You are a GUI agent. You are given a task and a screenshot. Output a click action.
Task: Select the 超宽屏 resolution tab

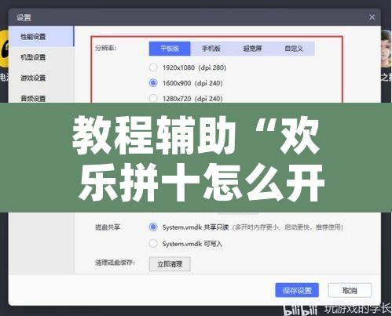252,49
